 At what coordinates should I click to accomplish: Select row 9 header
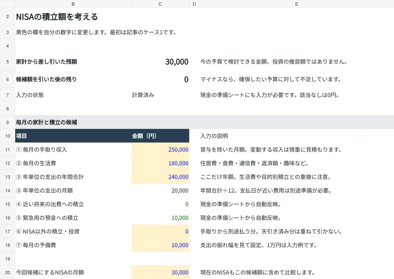(x=8, y=122)
